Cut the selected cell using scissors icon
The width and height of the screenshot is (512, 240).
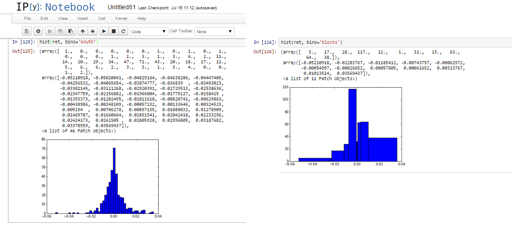50,31
